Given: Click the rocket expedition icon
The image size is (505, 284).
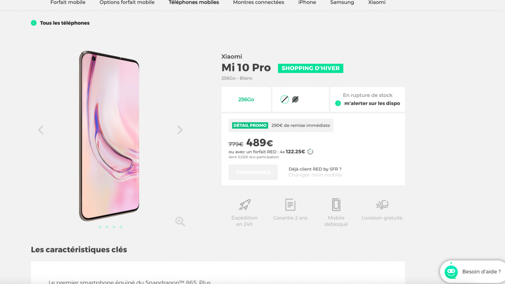Looking at the screenshot, I should (245, 205).
